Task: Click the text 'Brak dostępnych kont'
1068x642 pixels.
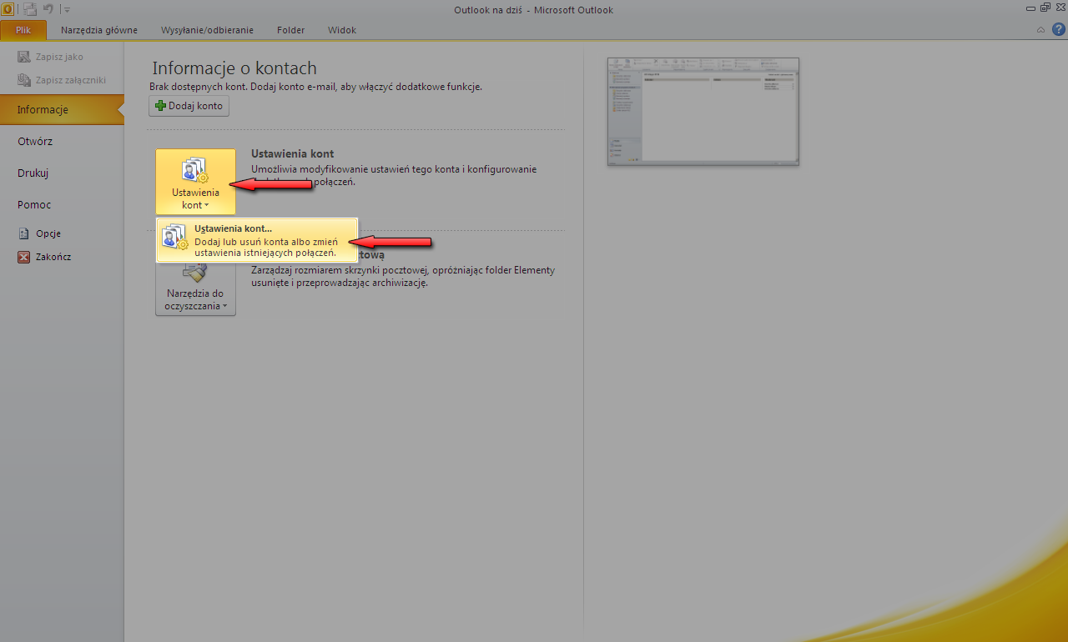Action: click(197, 87)
